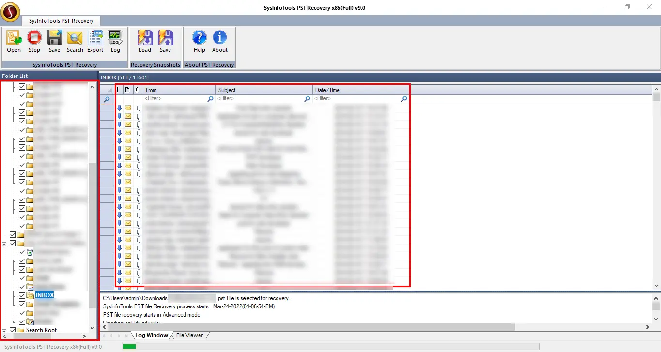661x352 pixels.
Task: Show the About information icon
Action: tap(220, 38)
